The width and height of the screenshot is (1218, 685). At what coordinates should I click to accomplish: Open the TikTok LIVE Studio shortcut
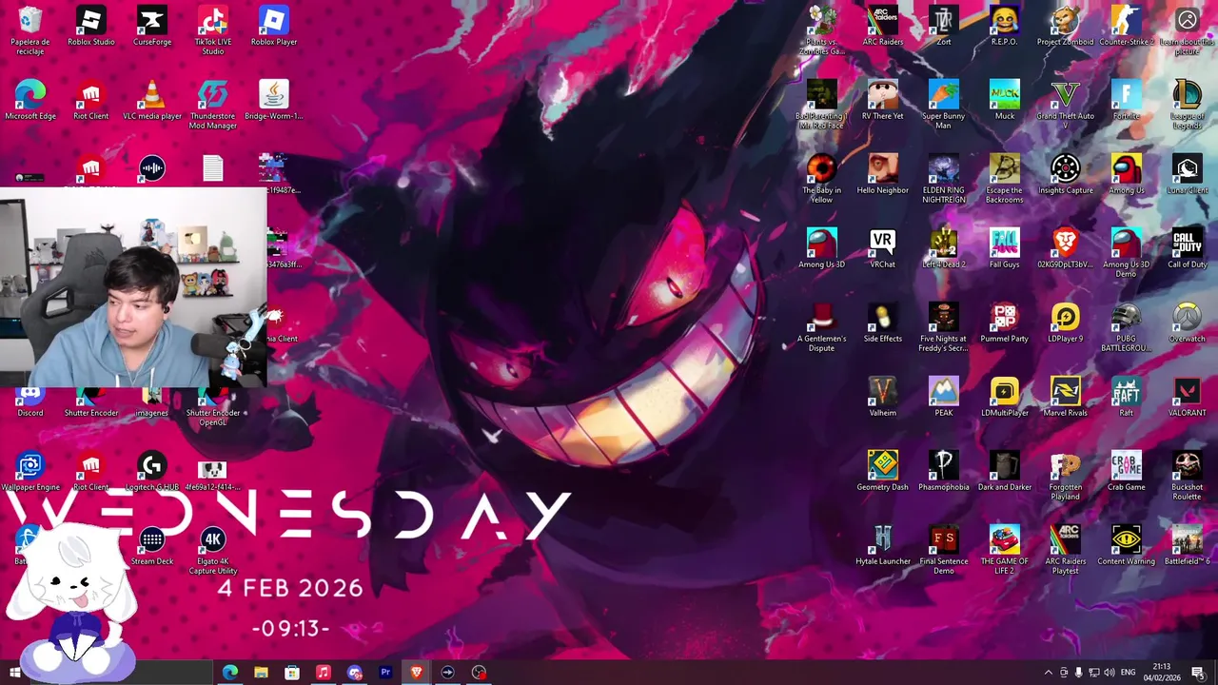click(x=213, y=30)
